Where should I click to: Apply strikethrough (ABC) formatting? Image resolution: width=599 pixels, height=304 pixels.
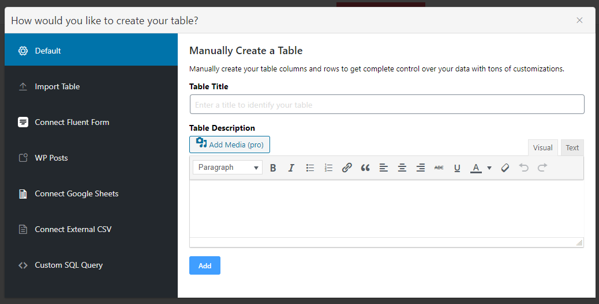click(x=439, y=168)
